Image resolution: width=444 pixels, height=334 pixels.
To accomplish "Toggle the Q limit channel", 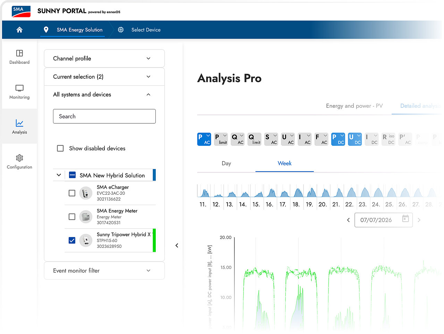I will click(254, 139).
